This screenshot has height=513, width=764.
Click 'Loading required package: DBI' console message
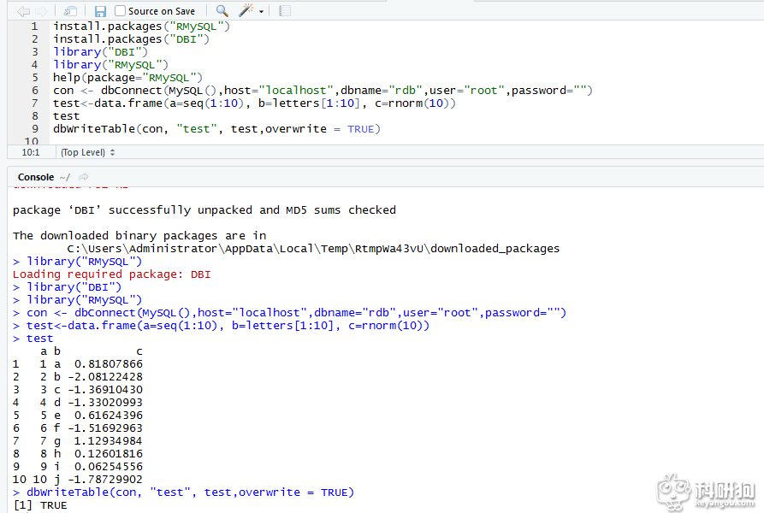coord(111,274)
